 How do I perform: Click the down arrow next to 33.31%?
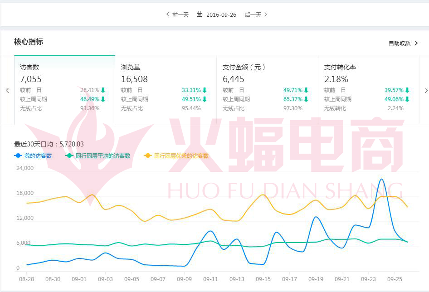pos(205,90)
